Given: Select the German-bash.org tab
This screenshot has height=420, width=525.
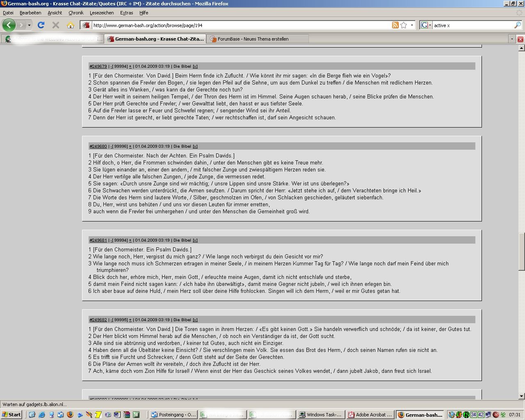Looking at the screenshot, I should 155,39.
